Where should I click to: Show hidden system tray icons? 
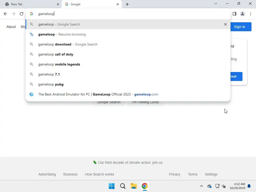(x=201, y=186)
